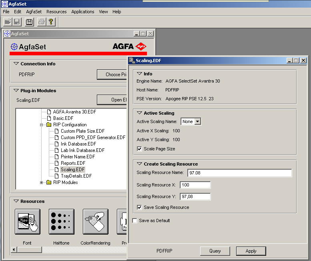Collapse the Active Scaling section triangle
311x261 pixels.
coord(139,113)
